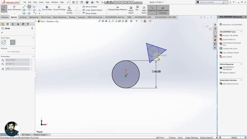Collapse the Options section
This screenshot has height=139, width=247.
tap(33, 48)
